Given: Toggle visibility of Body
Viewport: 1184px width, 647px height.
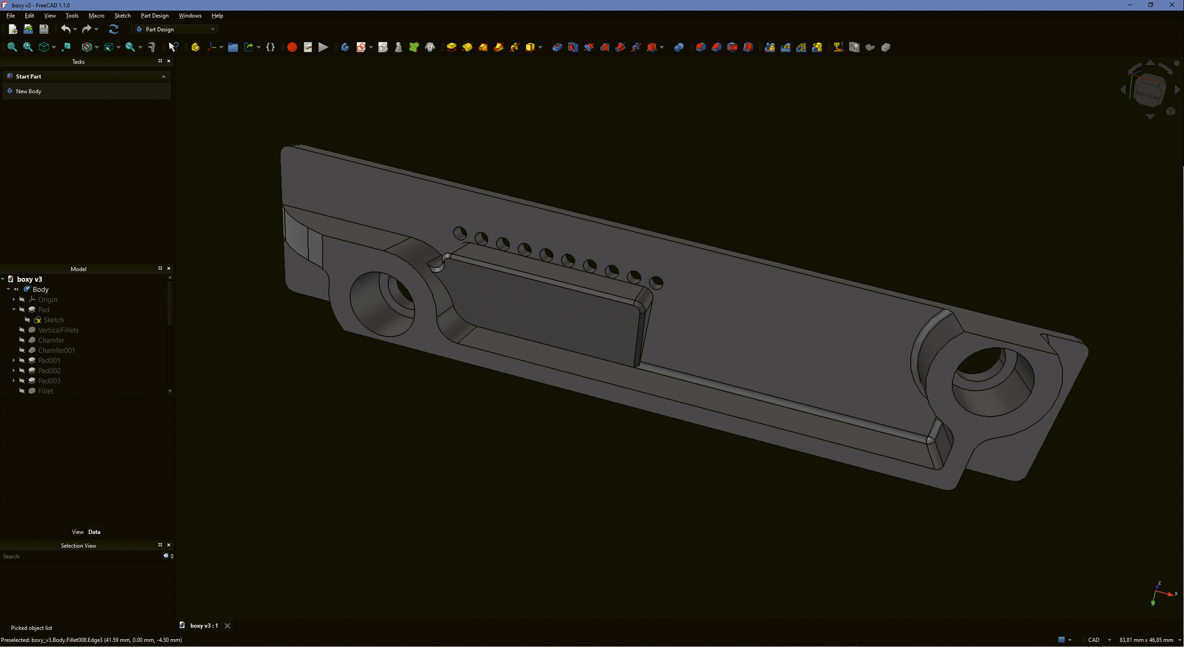Looking at the screenshot, I should (16, 290).
